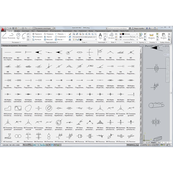
Task: Click the black layer color swatch next to 0
Action: [80, 40]
